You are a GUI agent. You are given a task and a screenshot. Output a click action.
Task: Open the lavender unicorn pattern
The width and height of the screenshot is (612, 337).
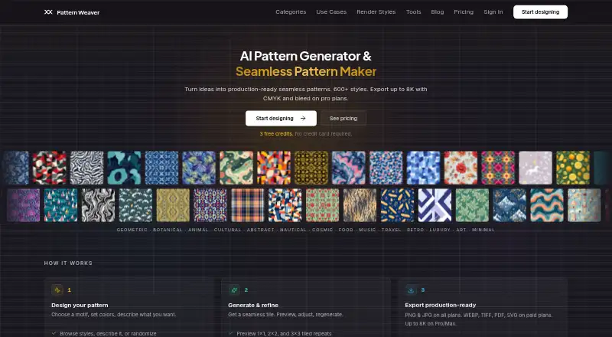pyautogui.click(x=535, y=168)
